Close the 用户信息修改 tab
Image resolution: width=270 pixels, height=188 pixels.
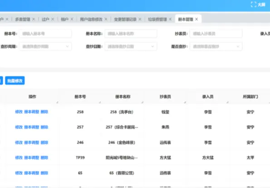tap(106, 19)
